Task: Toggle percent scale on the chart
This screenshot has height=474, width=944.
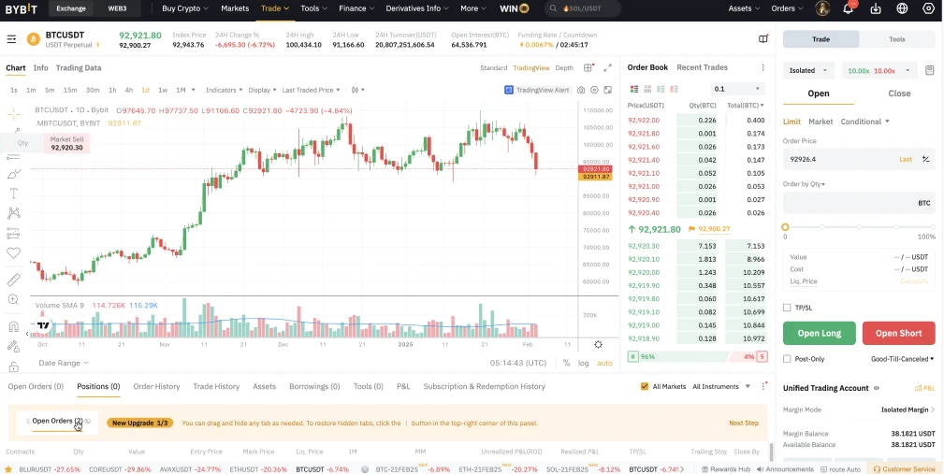Action: tap(567, 364)
